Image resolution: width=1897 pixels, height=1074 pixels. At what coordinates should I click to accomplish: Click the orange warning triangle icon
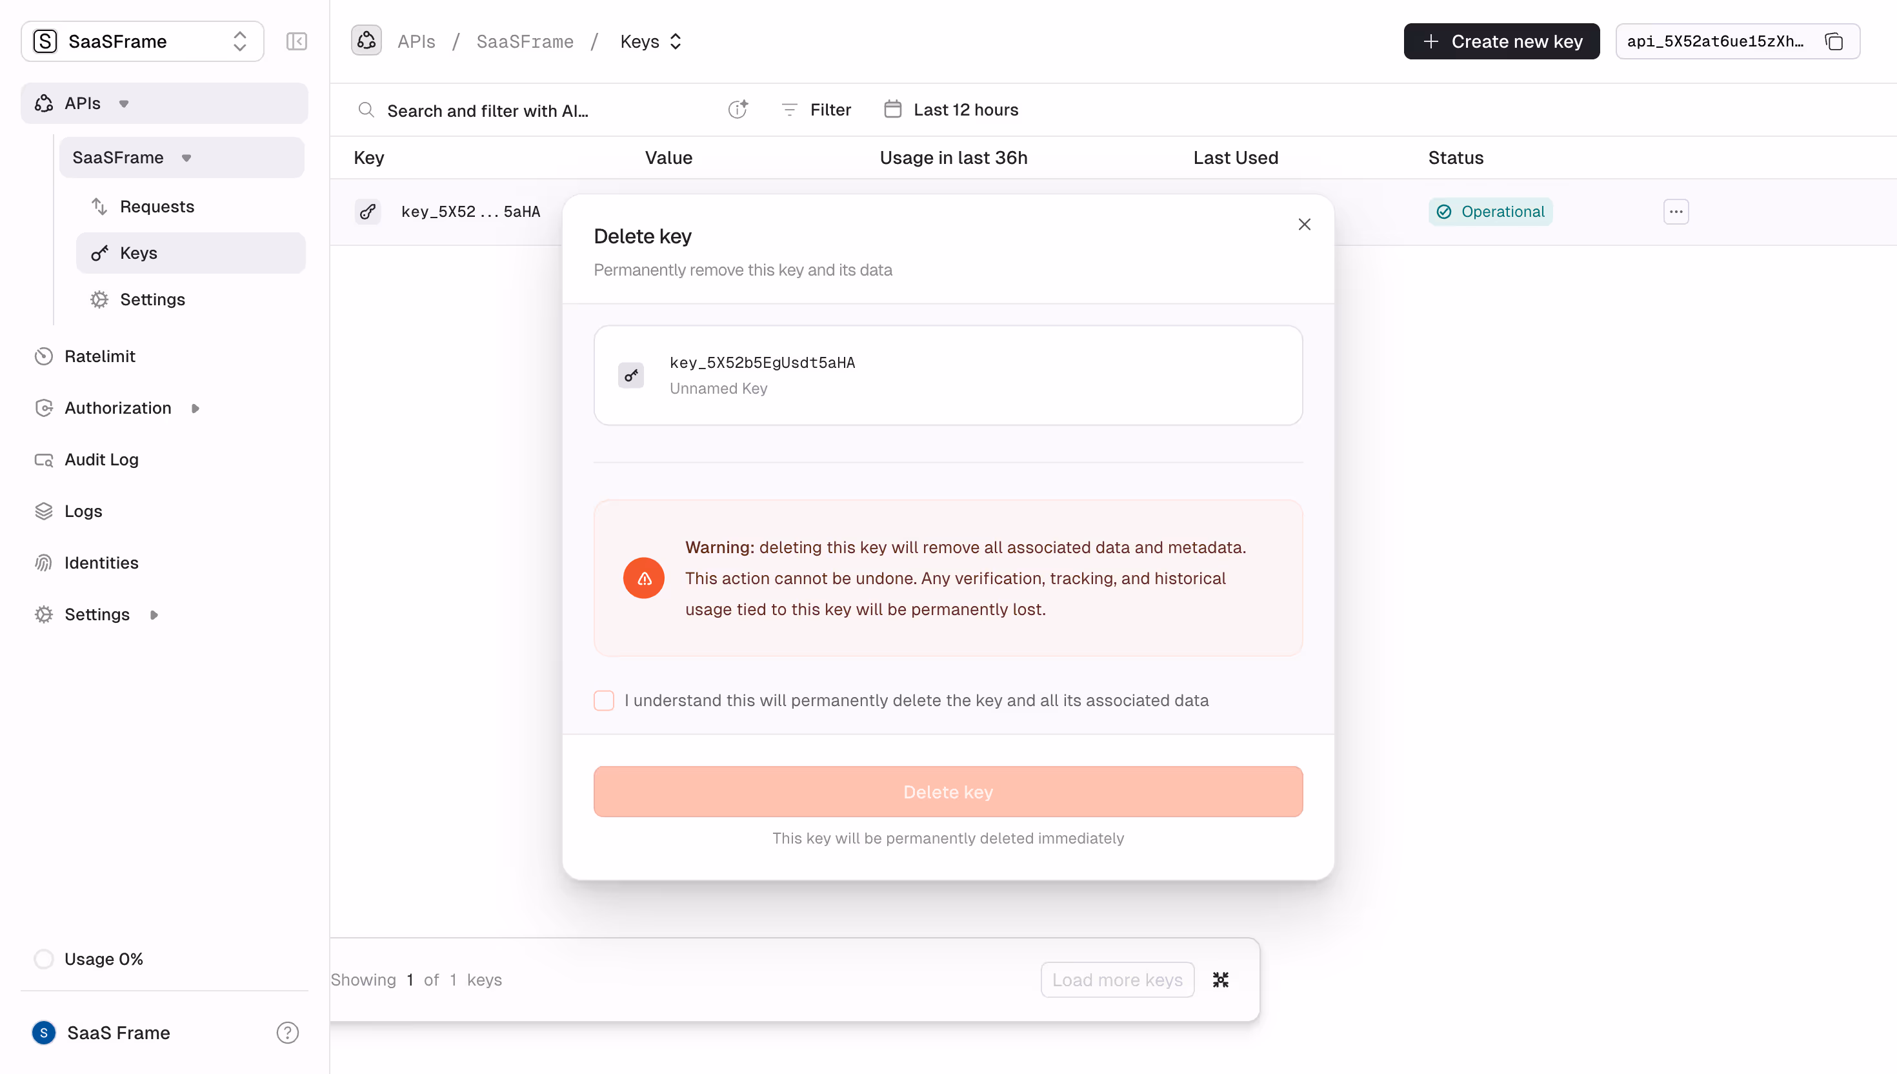pyautogui.click(x=644, y=578)
